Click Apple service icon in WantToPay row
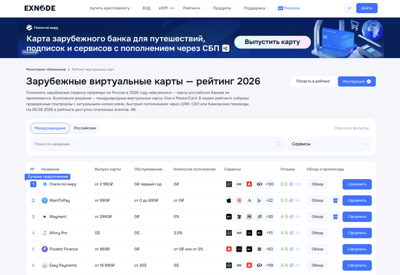The width and height of the screenshot is (400, 275). coord(229,200)
